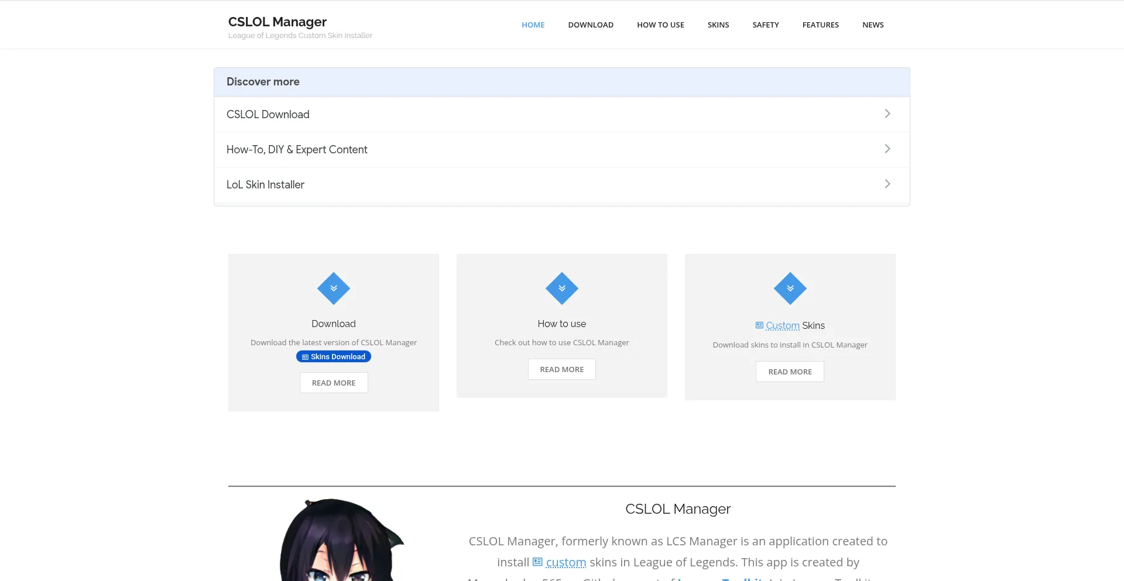Expand the How-To, DIY & Expert Content chevron
Screen dimensions: 1124x581
887,149
